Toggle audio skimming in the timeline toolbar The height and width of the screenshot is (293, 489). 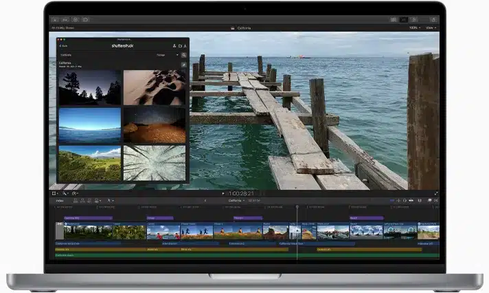398,201
